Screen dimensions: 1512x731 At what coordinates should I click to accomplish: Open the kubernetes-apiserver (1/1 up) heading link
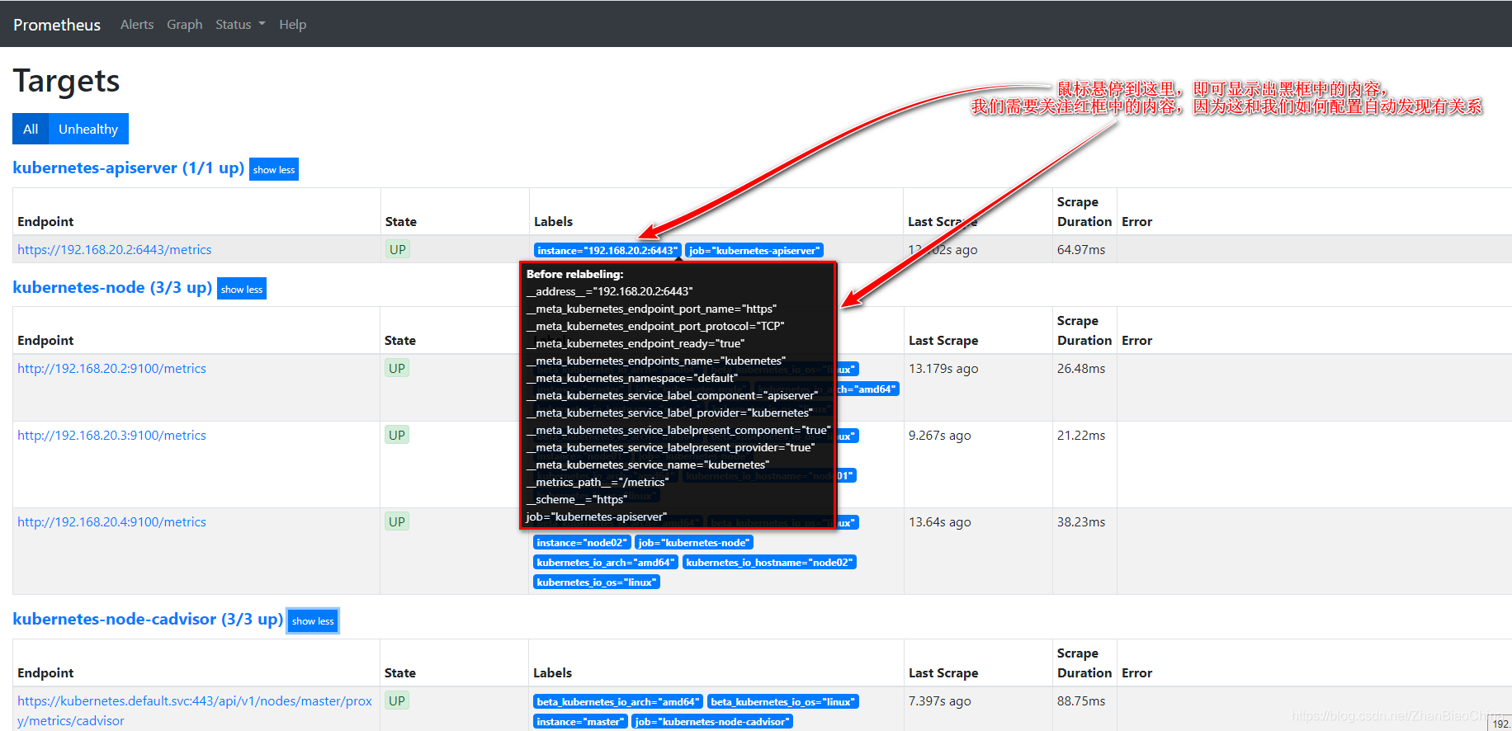pos(128,167)
